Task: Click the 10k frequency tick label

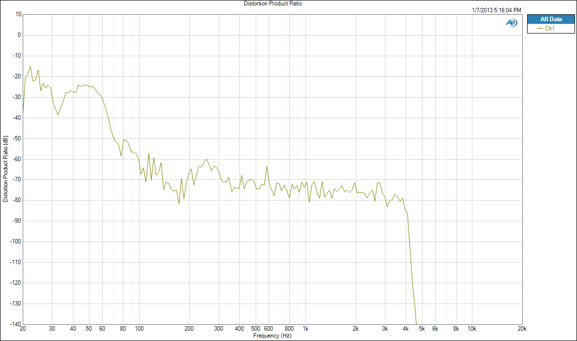Action: (x=472, y=329)
